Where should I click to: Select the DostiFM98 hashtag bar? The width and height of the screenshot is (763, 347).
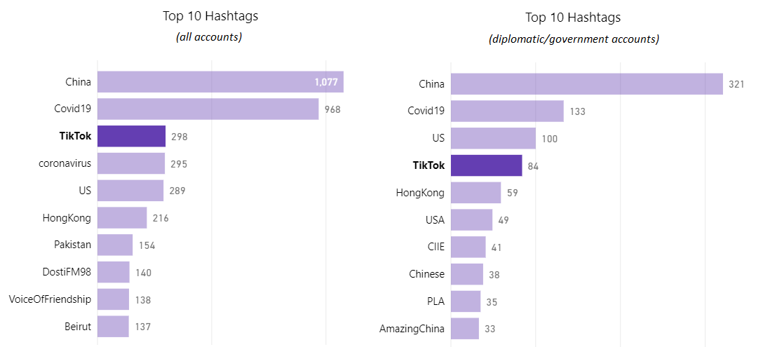[114, 272]
